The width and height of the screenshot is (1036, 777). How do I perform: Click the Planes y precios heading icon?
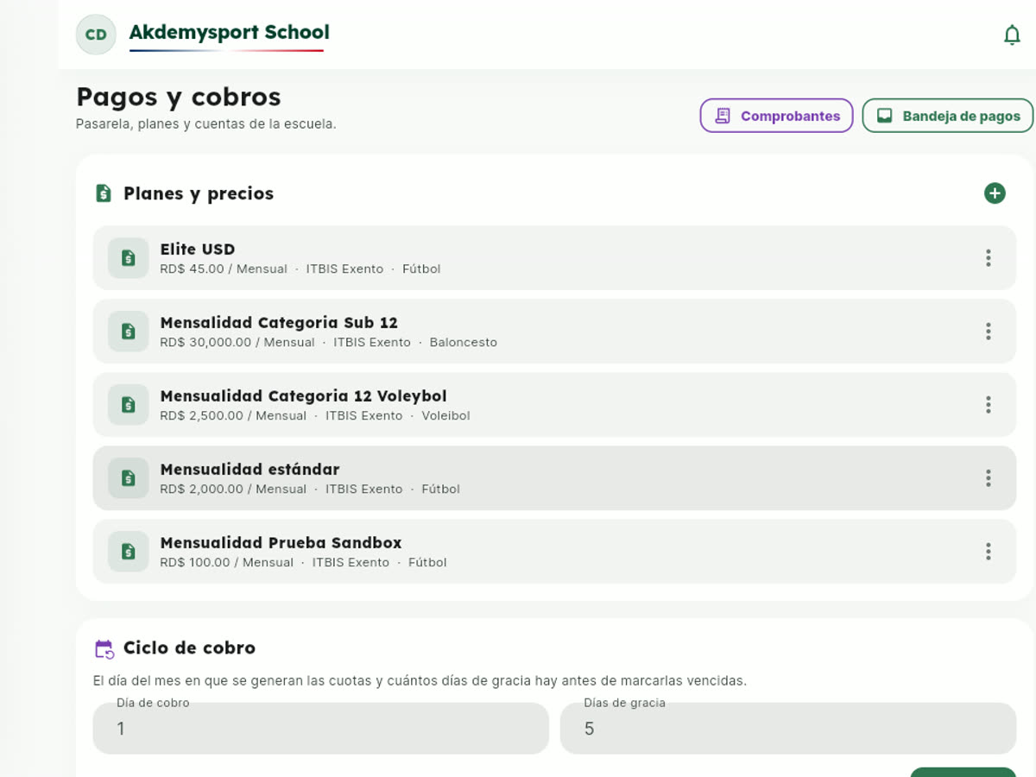pos(104,193)
